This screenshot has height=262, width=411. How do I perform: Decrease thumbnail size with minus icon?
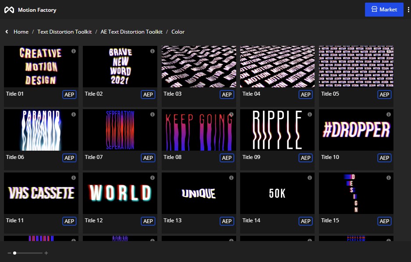point(10,253)
